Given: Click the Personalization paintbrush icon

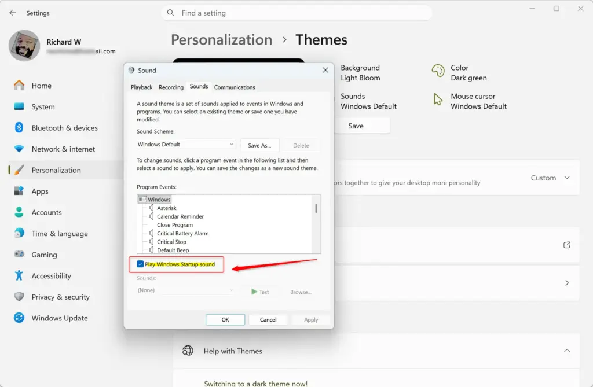Looking at the screenshot, I should coord(19,170).
